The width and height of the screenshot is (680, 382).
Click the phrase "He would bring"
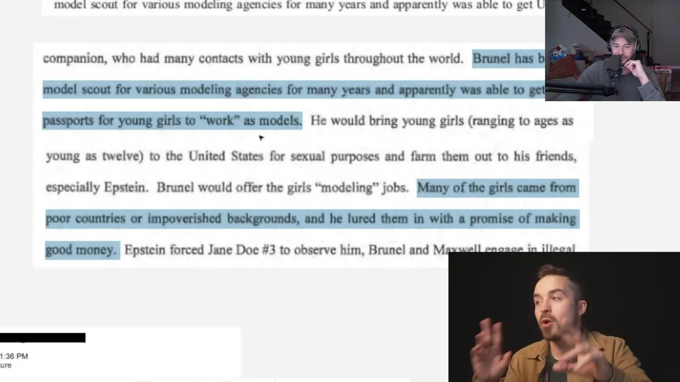pos(354,121)
